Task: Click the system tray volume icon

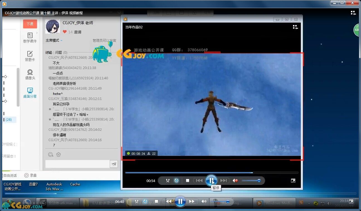Action: tap(330, 203)
